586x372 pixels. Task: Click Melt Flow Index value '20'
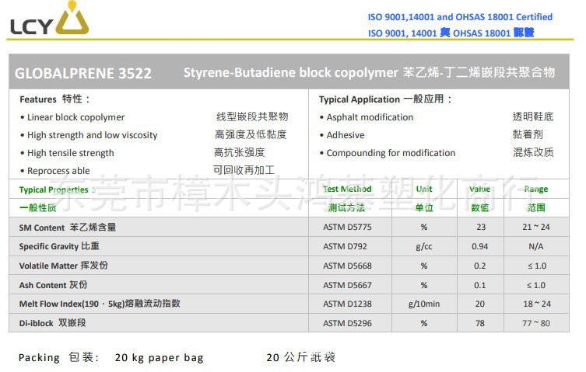point(480,304)
